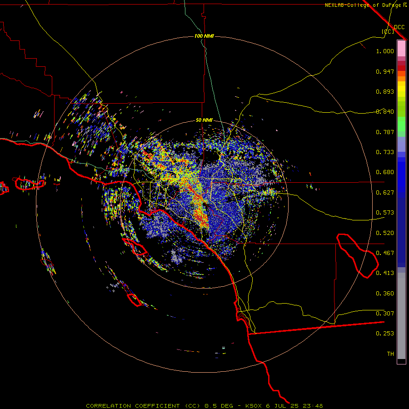Image resolution: width=409 pixels, height=409 pixels.
Task: Click the 0.787 value on the color scale
Action: click(x=385, y=132)
